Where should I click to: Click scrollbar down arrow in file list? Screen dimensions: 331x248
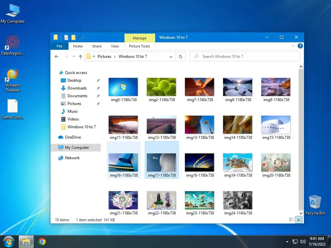(301, 213)
